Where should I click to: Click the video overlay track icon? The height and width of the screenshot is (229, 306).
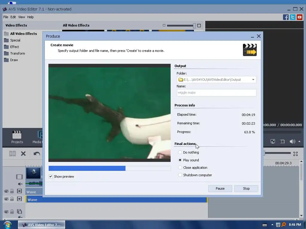click(x=19, y=211)
